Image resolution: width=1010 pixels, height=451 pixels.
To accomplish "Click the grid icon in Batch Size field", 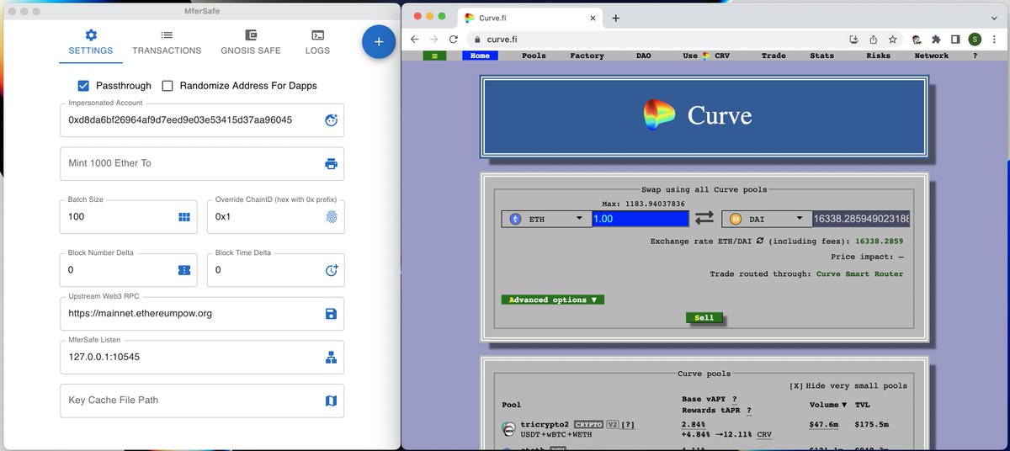I will [x=184, y=217].
